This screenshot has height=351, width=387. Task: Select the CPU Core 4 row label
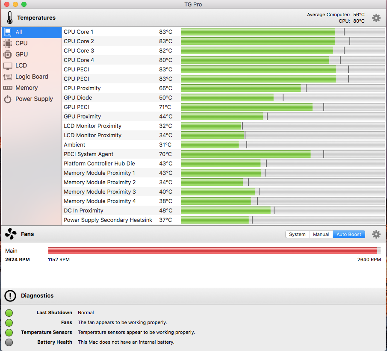(79, 60)
